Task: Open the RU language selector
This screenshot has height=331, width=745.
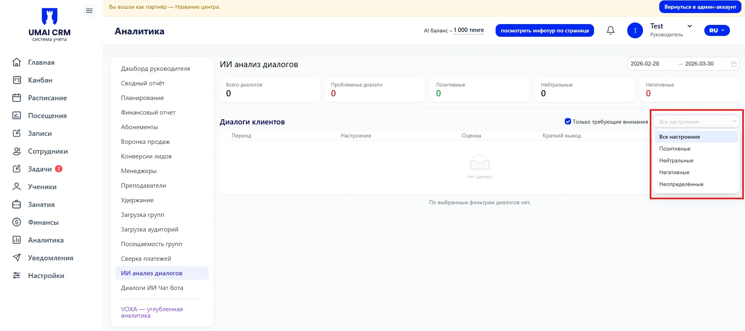Action: 717,30
